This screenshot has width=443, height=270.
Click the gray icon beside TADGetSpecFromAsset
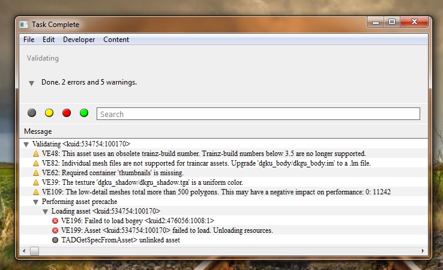55,240
